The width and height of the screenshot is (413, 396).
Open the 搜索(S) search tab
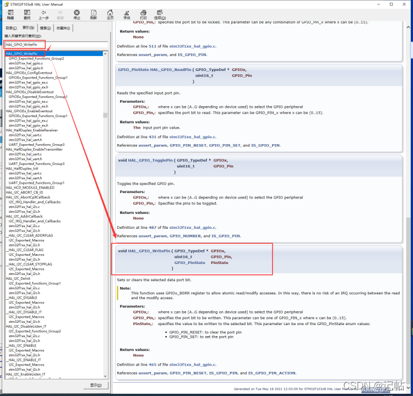click(x=45, y=28)
